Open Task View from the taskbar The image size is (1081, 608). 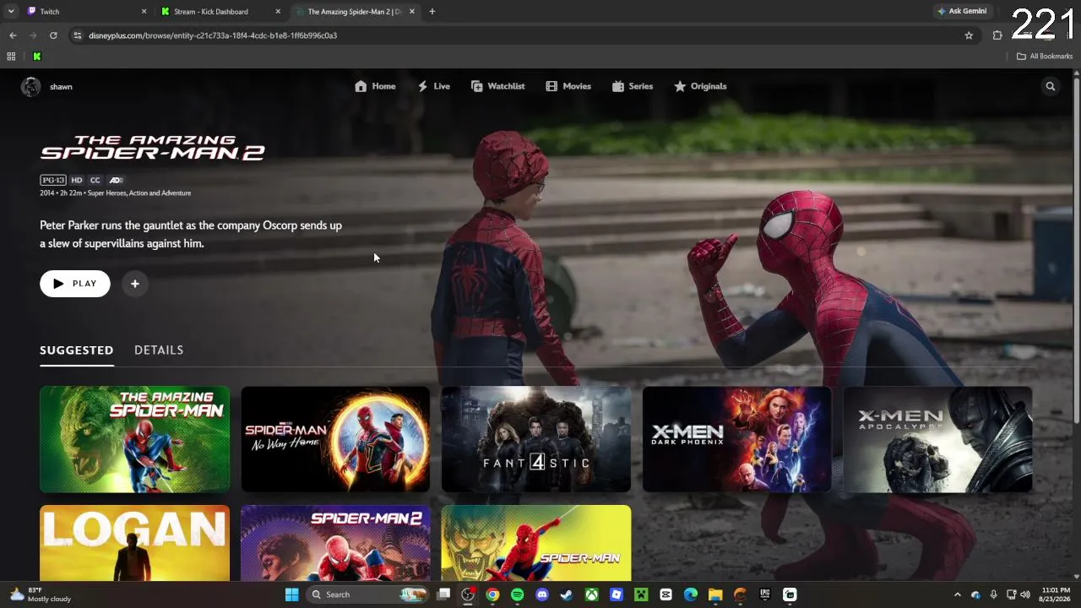click(443, 594)
